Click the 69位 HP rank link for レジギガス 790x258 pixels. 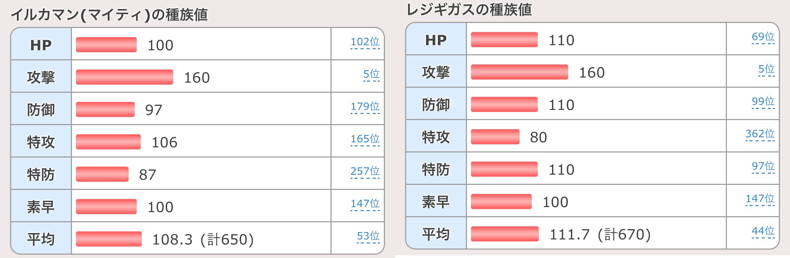[763, 37]
